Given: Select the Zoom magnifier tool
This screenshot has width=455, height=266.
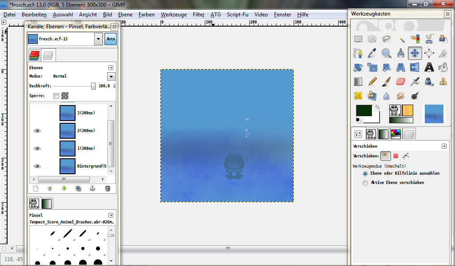Looking at the screenshot, I should pyautogui.click(x=387, y=53).
